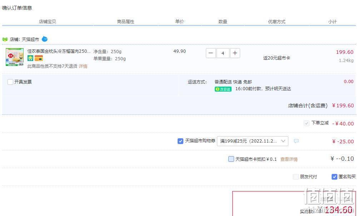Open the 满199减25元 coupon dropdown
Screen dimensions: 357x216
(x=253, y=141)
